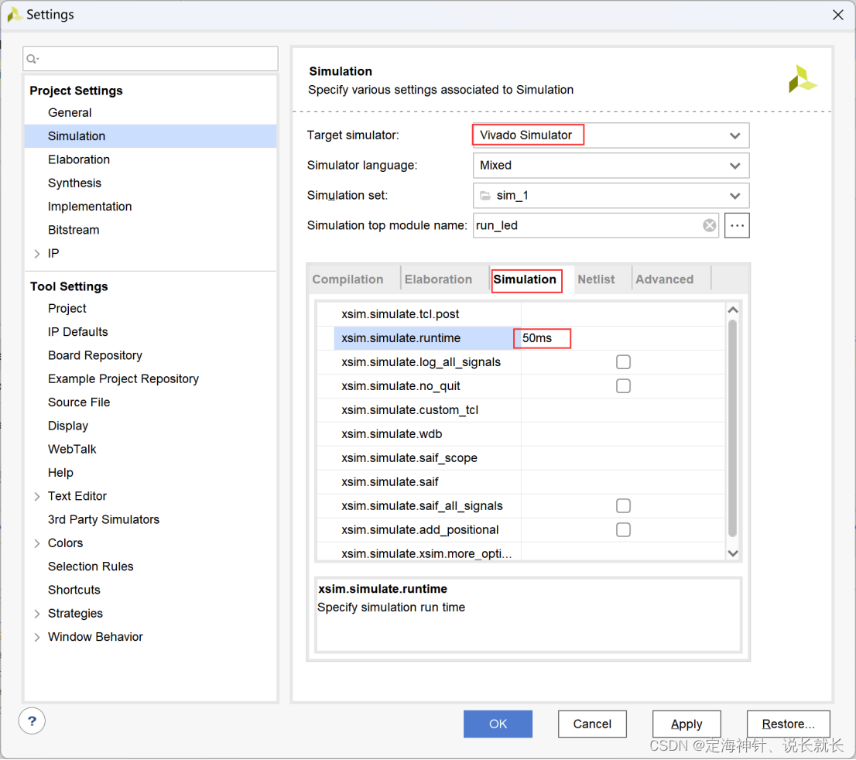Close the Settings dialog
The height and width of the screenshot is (760, 856).
[838, 15]
